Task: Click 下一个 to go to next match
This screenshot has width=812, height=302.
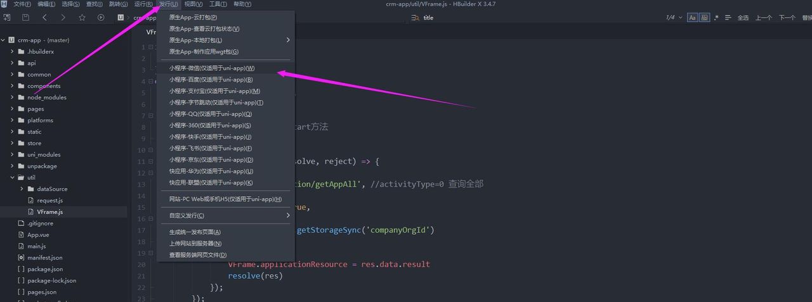Action: pos(787,18)
